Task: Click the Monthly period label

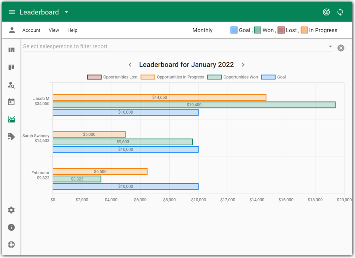Action: (202, 30)
